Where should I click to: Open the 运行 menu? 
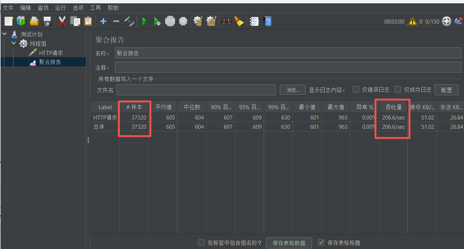(x=60, y=7)
